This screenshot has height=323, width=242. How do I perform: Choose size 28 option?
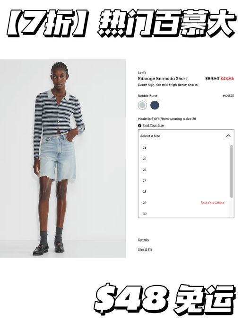183,192
